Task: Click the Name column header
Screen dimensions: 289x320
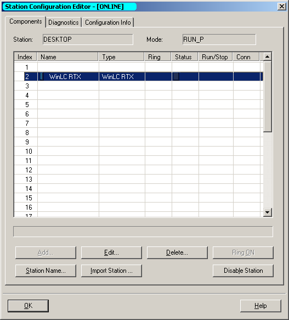Action: pos(67,57)
